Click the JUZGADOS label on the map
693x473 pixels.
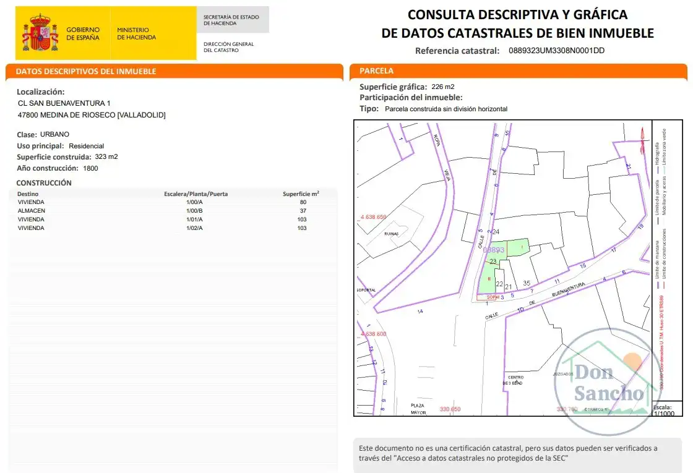pos(563,374)
